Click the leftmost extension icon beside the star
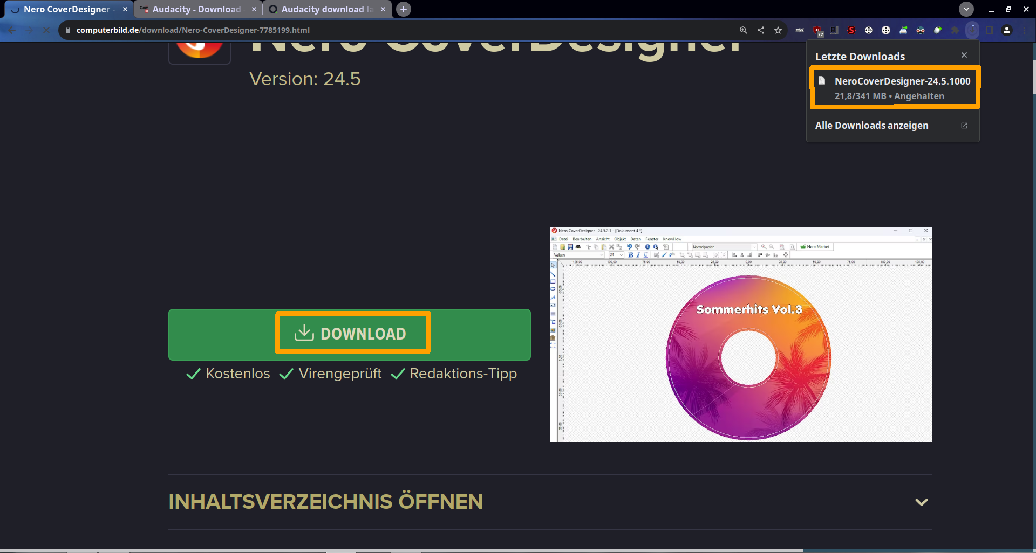1036x553 pixels. tap(800, 30)
